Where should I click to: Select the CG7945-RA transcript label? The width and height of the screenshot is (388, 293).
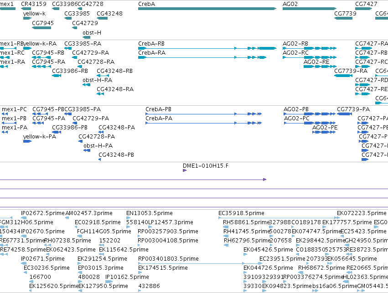(48, 62)
